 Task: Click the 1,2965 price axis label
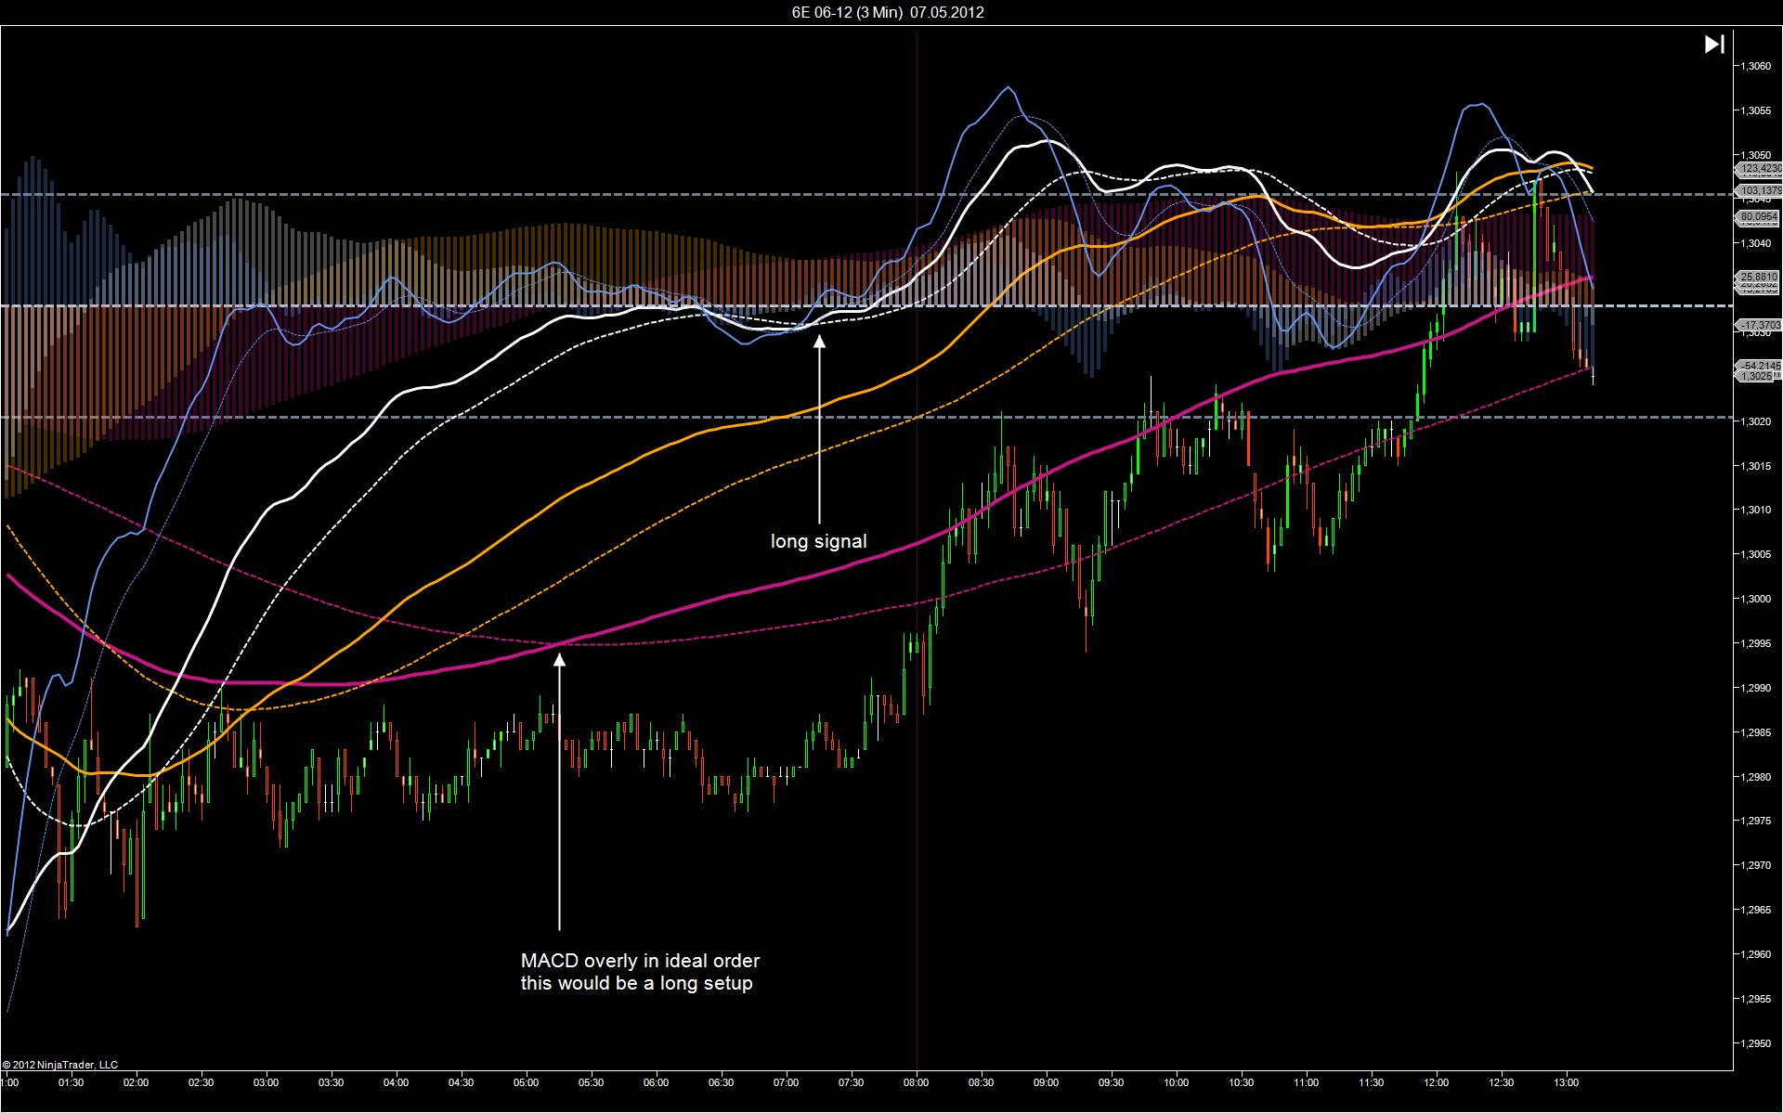pos(1755,910)
